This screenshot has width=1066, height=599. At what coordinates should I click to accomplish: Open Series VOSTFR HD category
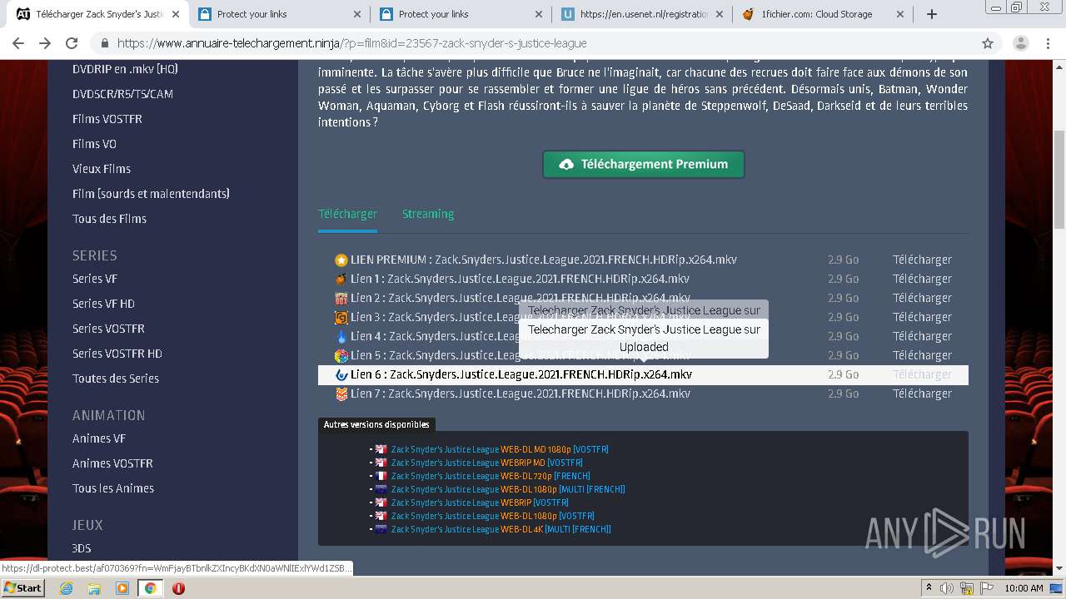coord(117,354)
